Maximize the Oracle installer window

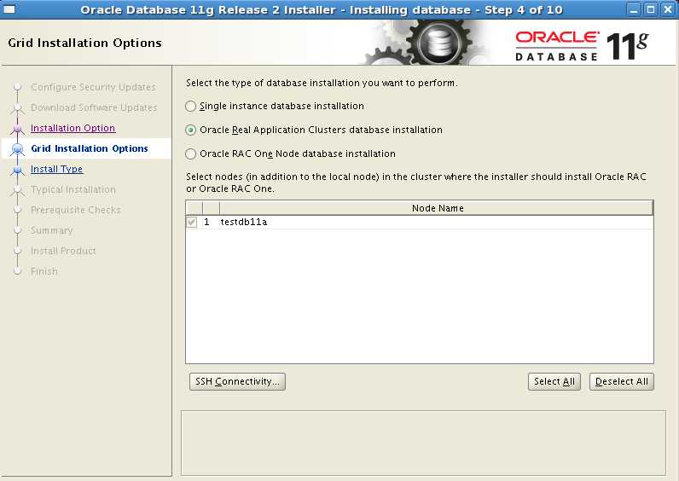[650, 9]
